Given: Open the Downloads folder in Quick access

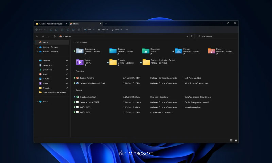Looking at the screenshot, I should 151,51.
